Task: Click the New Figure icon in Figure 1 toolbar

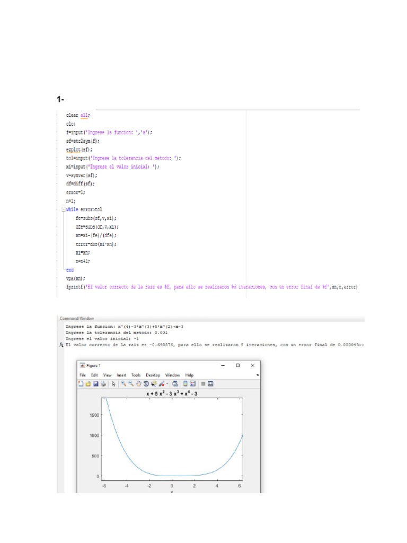Action: (x=81, y=384)
